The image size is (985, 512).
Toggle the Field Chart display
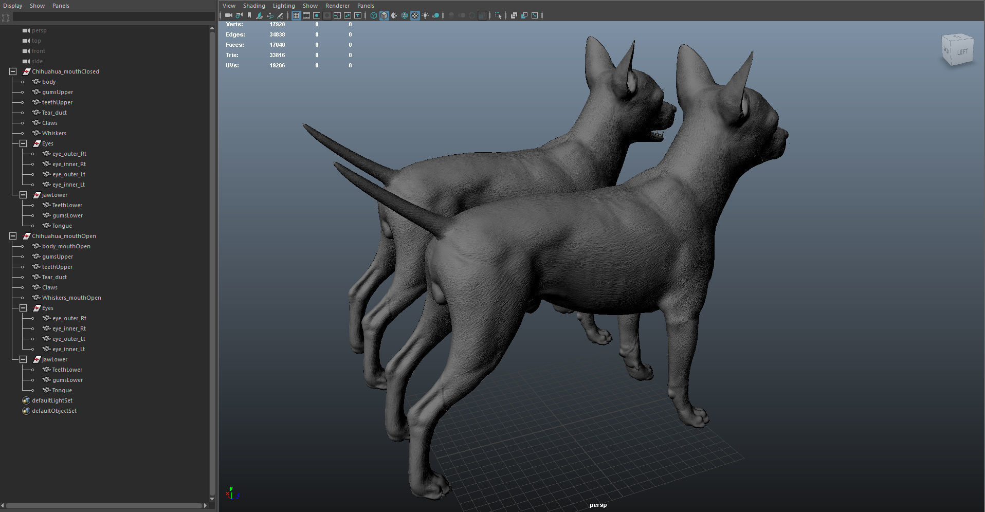point(337,15)
